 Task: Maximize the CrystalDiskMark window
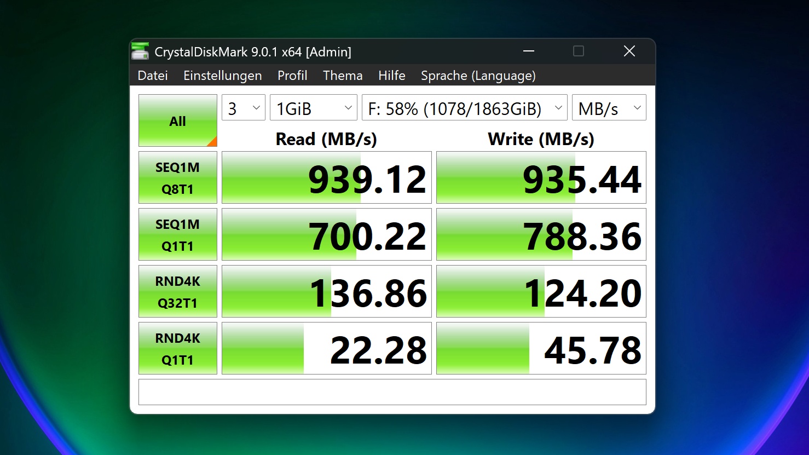(x=578, y=51)
